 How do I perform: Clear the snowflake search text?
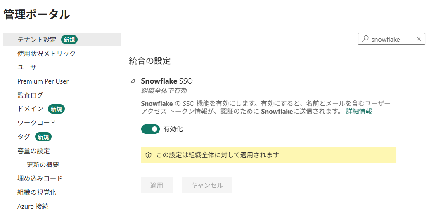[x=419, y=39]
